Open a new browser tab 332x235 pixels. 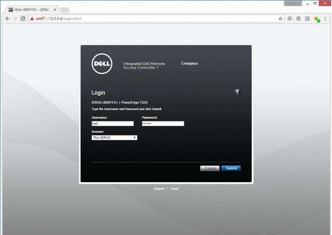(65, 10)
